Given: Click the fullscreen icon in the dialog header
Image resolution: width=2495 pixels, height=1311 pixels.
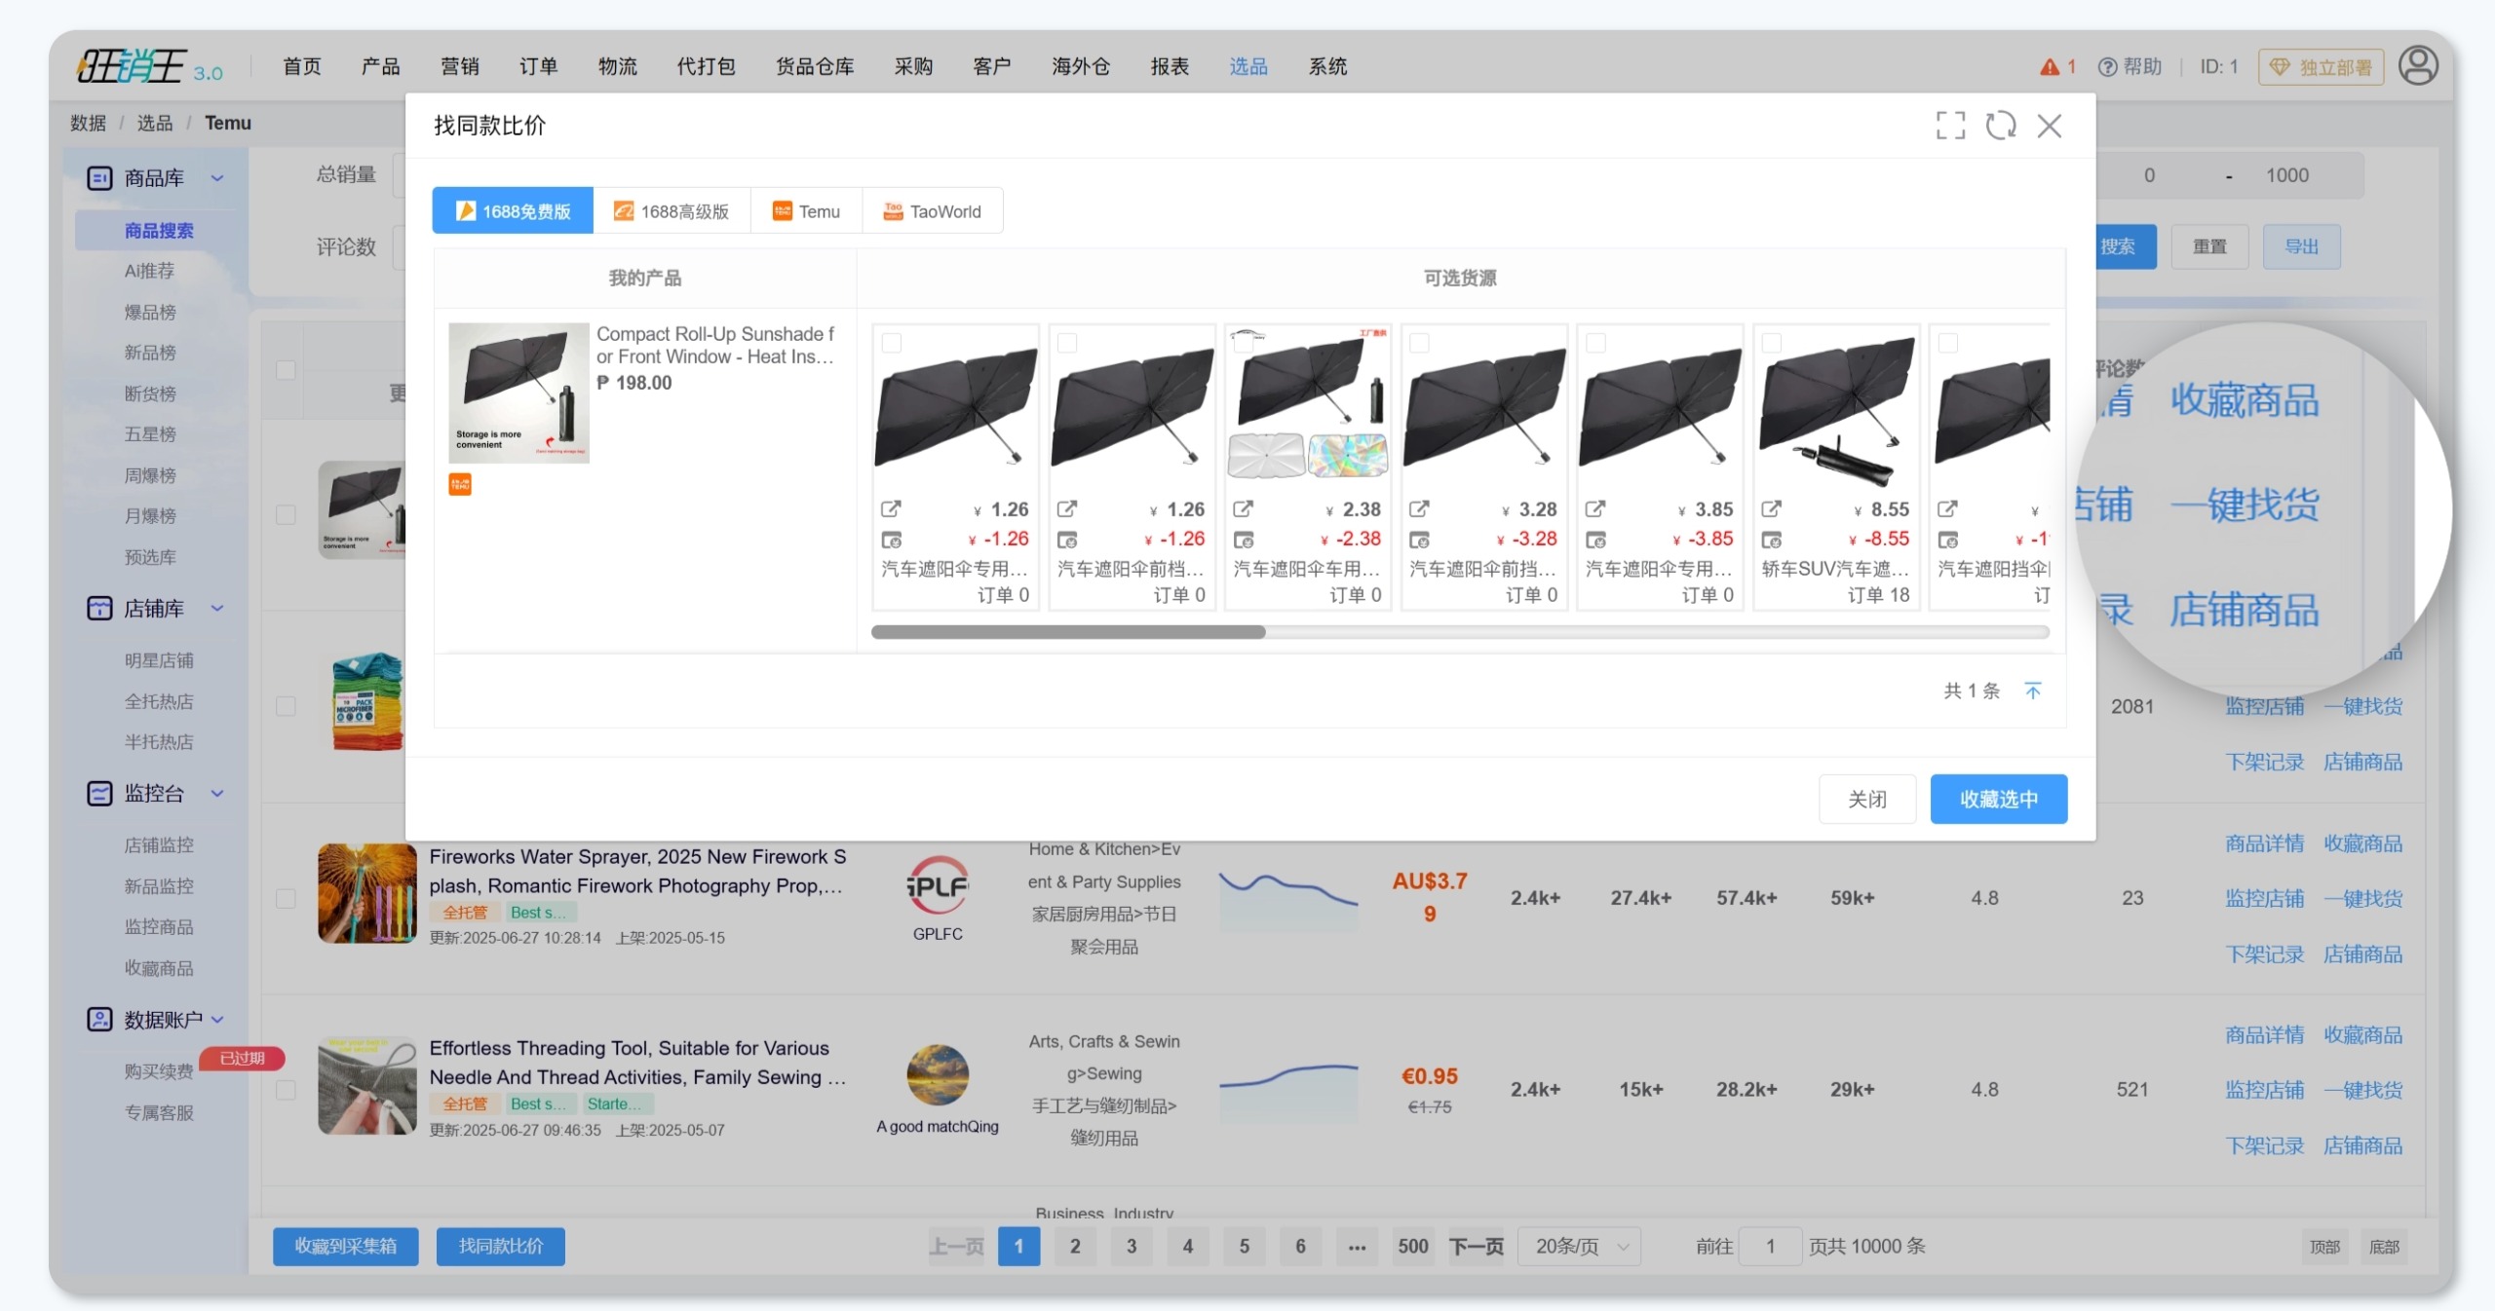Looking at the screenshot, I should click(x=1950, y=126).
